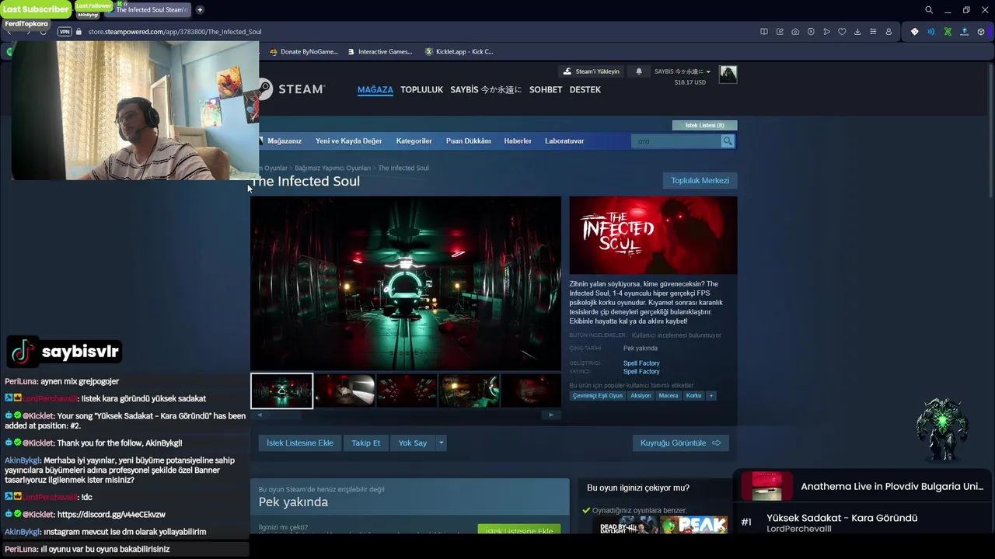Image resolution: width=995 pixels, height=559 pixels.
Task: Open PEAK similar game capsule
Action: click(x=696, y=526)
